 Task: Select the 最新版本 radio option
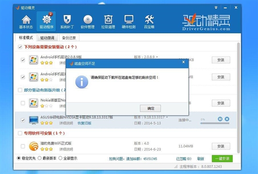click(x=40, y=158)
